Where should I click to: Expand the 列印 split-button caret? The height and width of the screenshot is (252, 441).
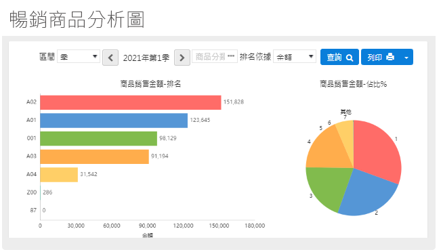click(406, 57)
